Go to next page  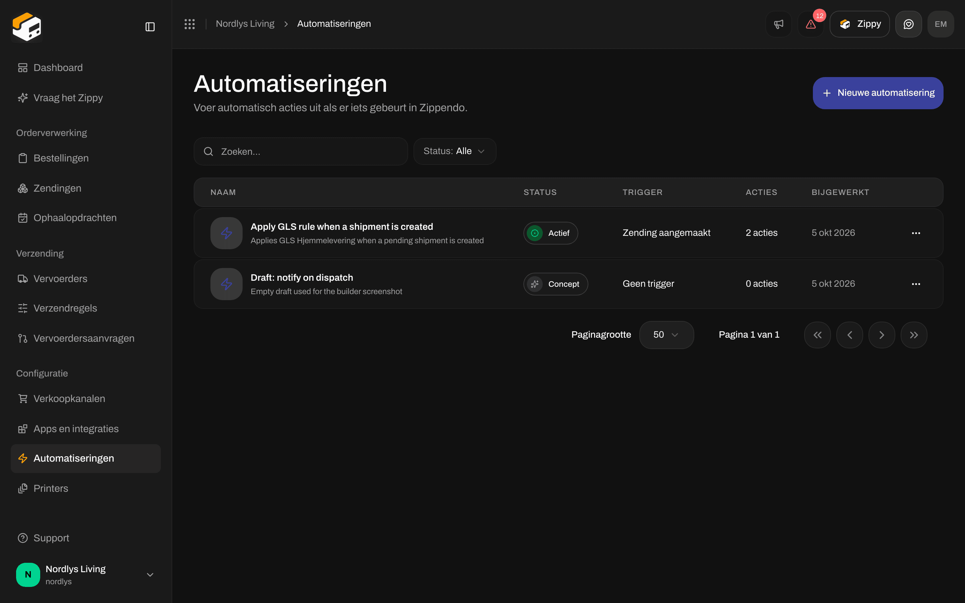[x=882, y=335]
